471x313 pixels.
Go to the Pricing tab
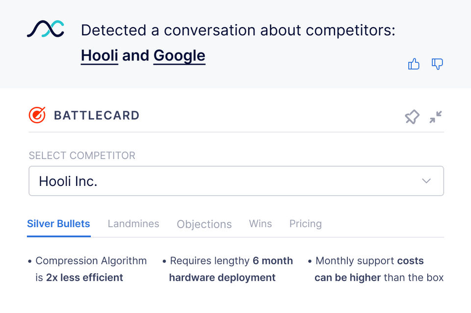(305, 224)
